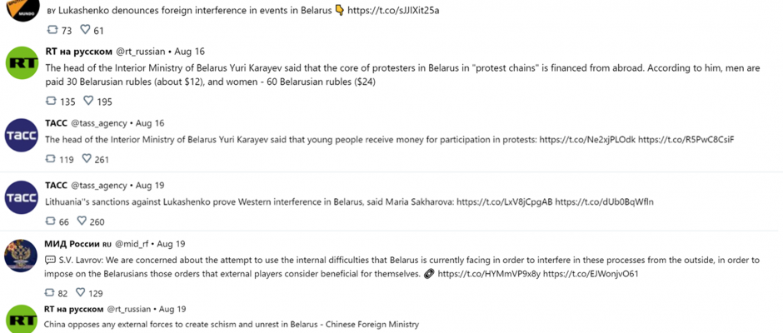
Task: Click retweet icon on МИД России tweet
Action: tap(49, 292)
